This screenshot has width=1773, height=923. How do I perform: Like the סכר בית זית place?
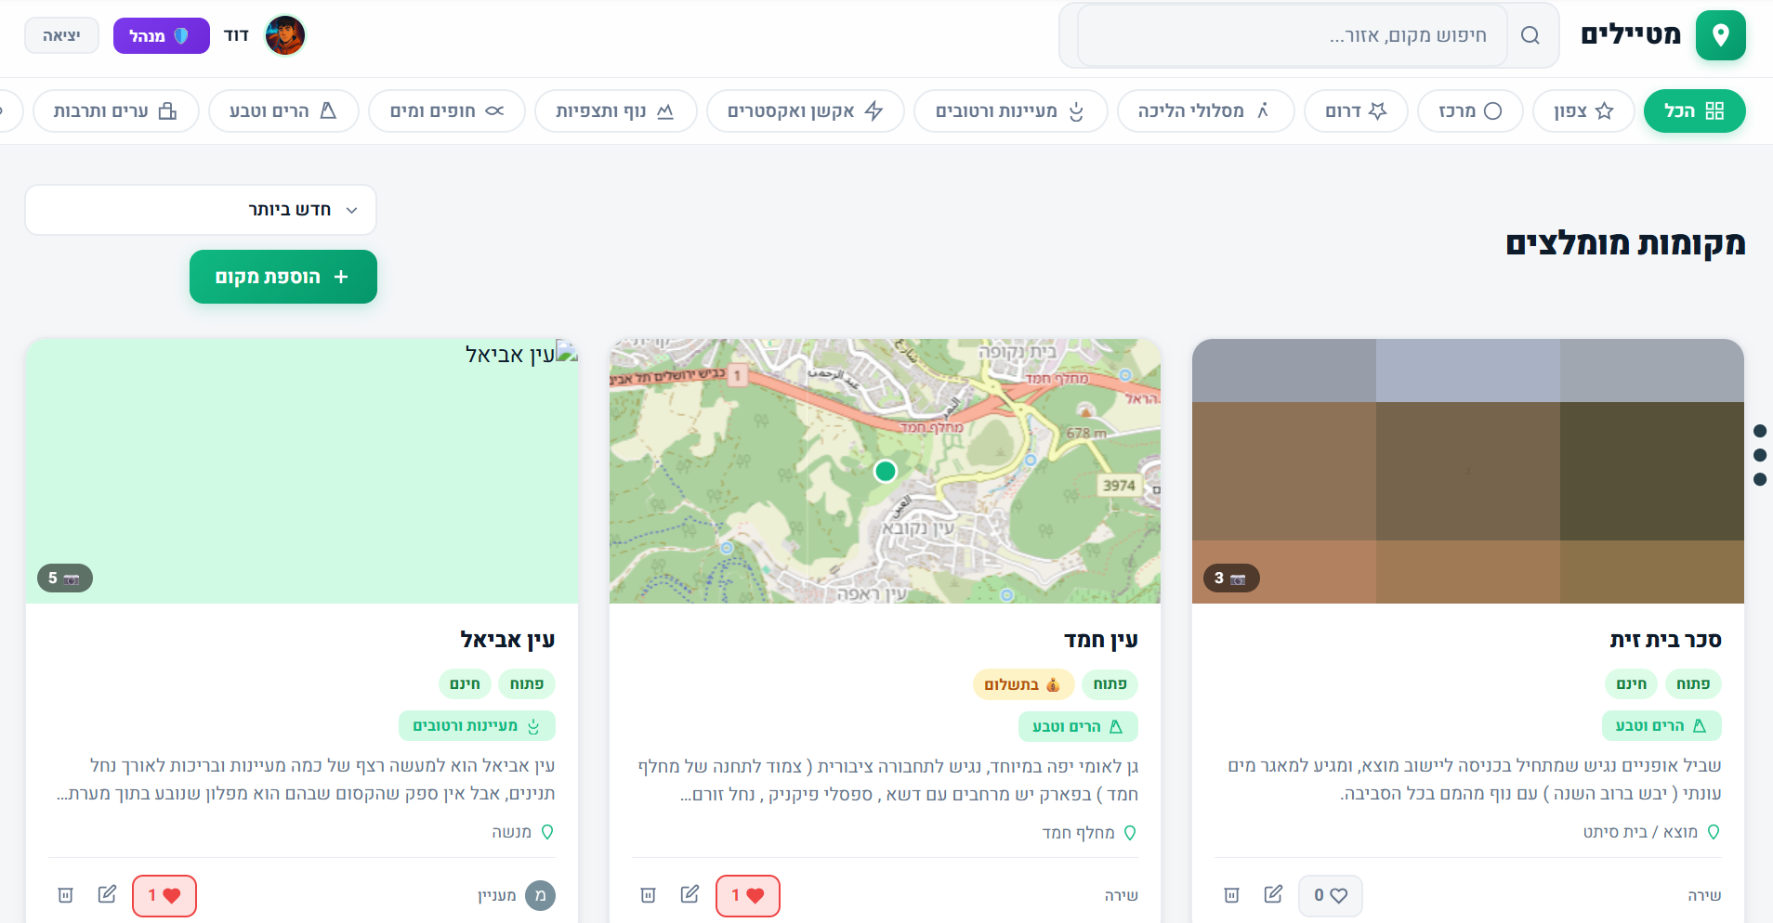[x=1330, y=895]
